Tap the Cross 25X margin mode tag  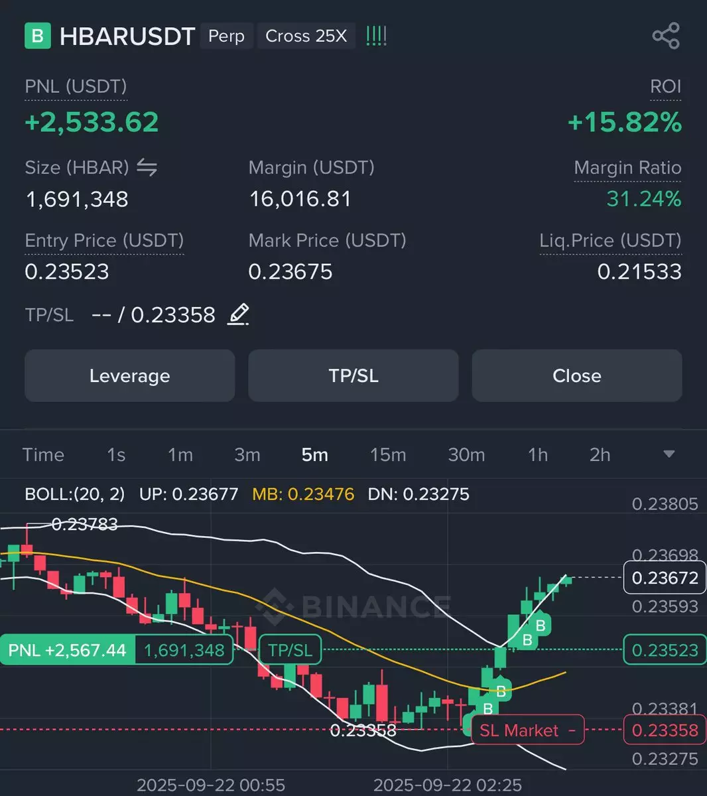306,36
